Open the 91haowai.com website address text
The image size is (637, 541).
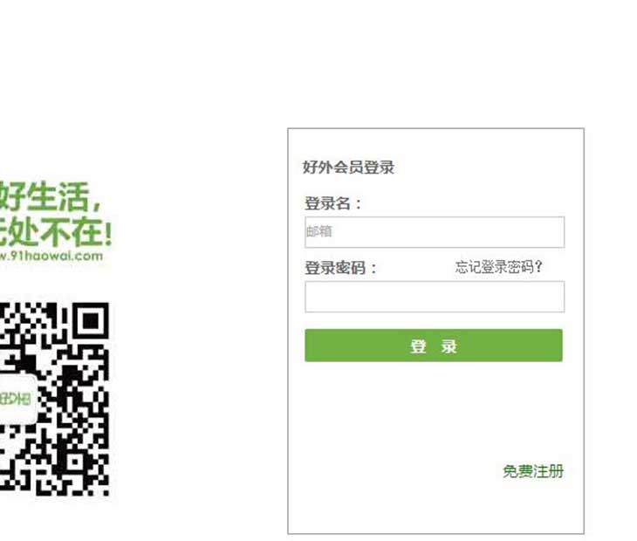[51, 256]
